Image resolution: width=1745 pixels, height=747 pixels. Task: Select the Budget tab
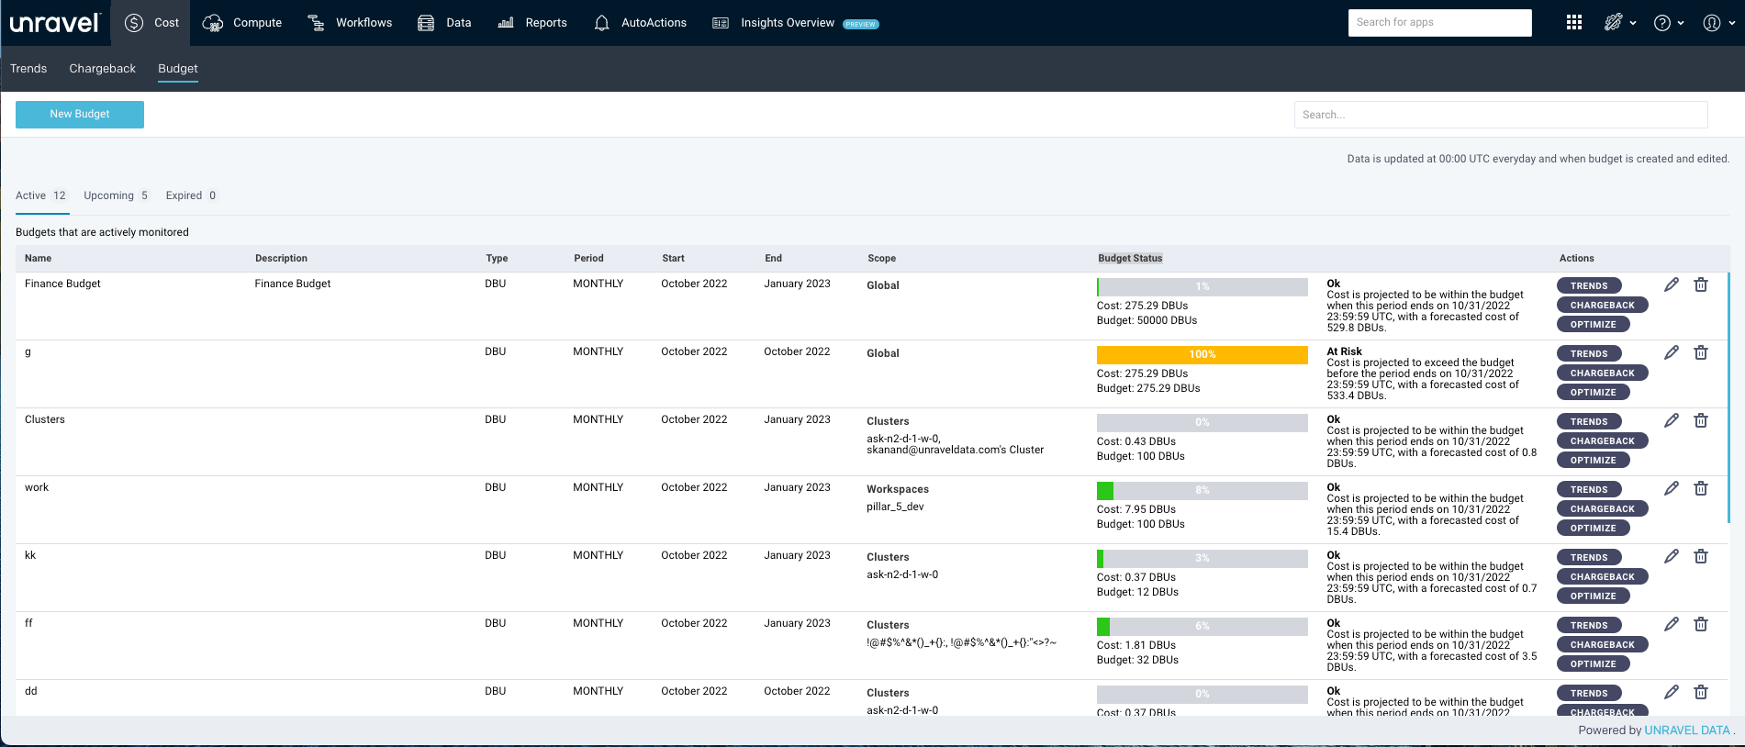point(178,69)
